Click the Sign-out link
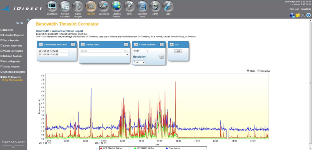312x150 pixels. (x=294, y=9)
